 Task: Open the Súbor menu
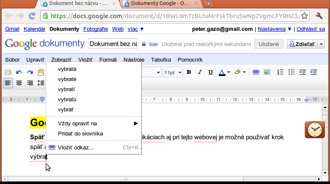click(x=12, y=60)
